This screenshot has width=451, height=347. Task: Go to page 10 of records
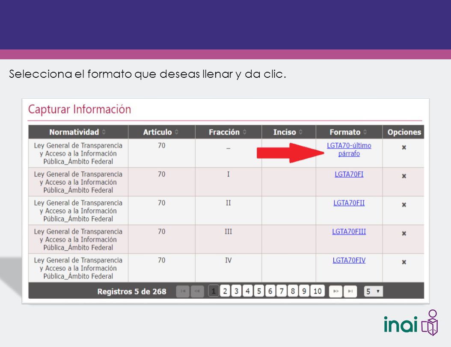click(317, 291)
